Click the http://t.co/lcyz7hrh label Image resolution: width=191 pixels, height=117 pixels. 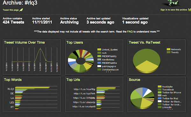(x=84, y=94)
